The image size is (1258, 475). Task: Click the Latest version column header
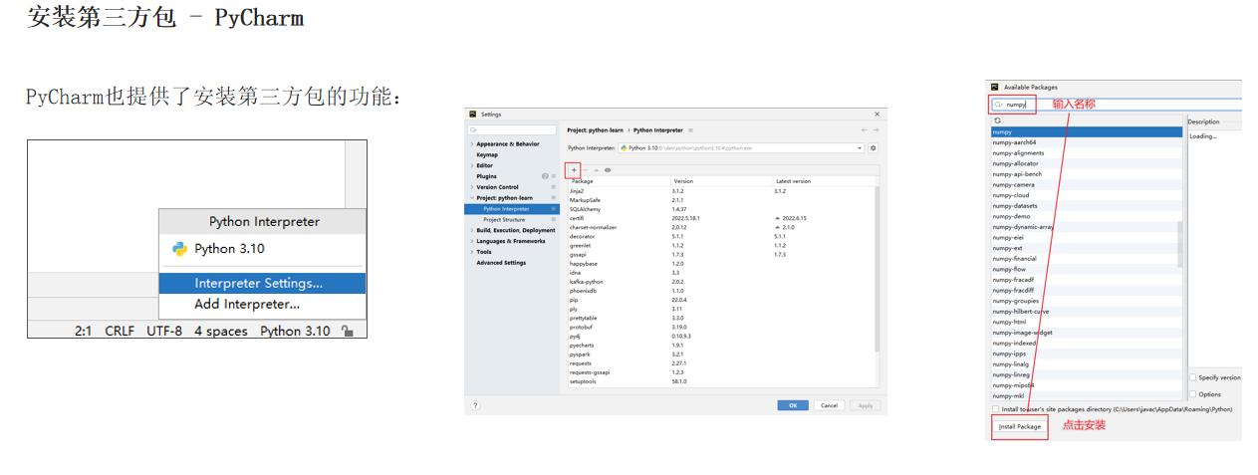824,181
